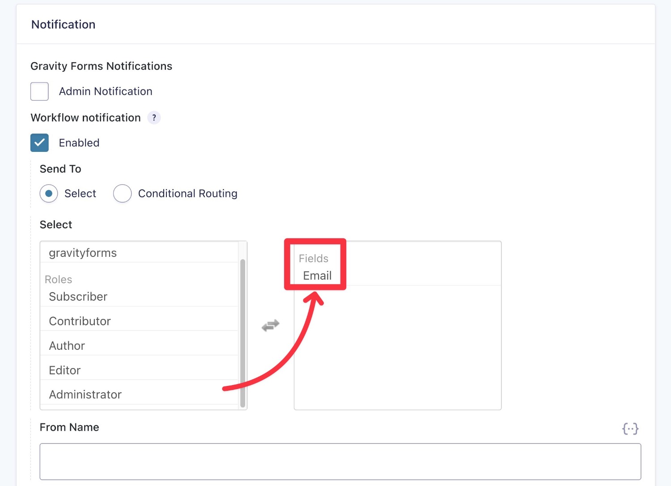
Task: Click the Conditional Routing label text
Action: point(187,194)
